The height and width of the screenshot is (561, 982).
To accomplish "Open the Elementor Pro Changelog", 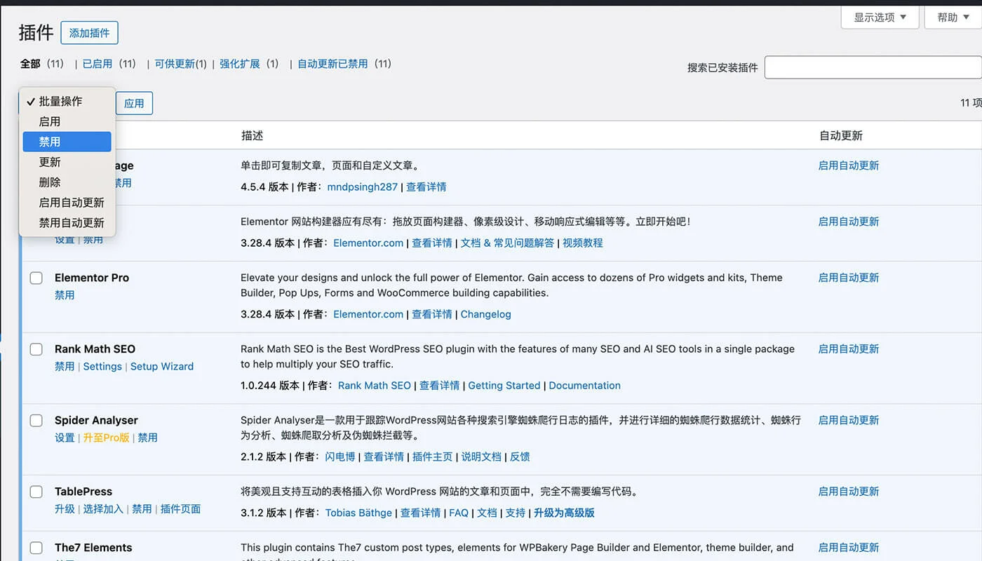I will (x=485, y=314).
